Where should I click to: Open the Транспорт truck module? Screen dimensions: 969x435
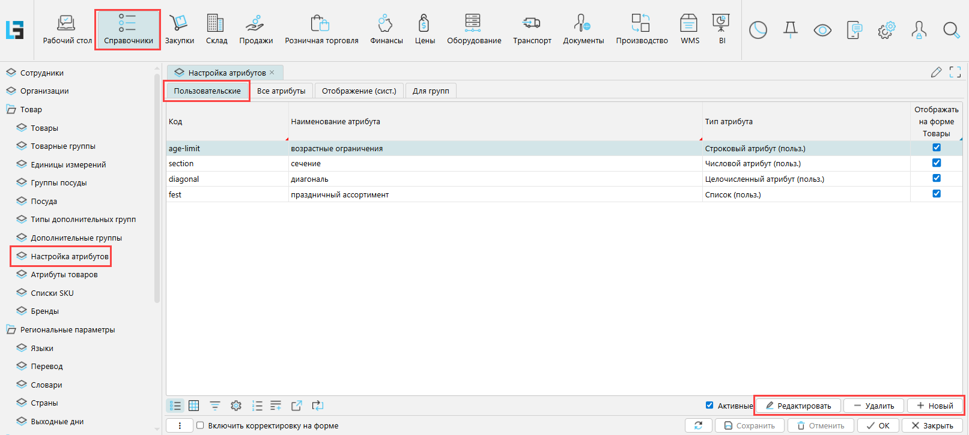pos(532,29)
